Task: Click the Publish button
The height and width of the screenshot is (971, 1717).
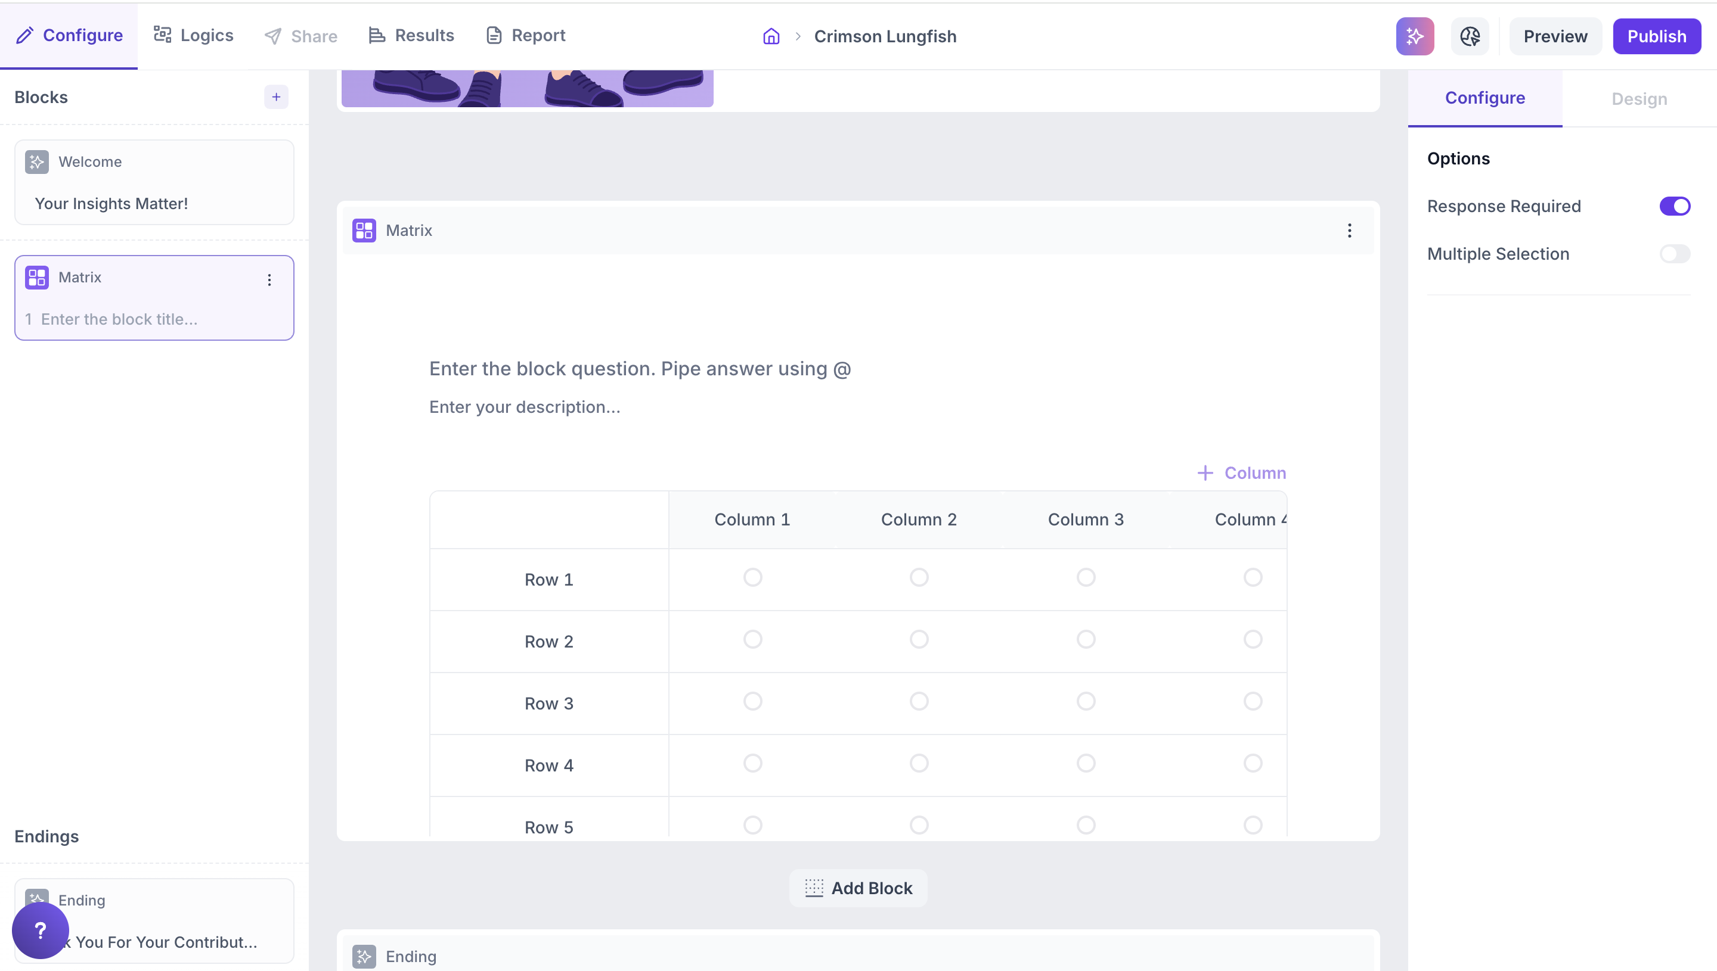Action: click(1656, 36)
